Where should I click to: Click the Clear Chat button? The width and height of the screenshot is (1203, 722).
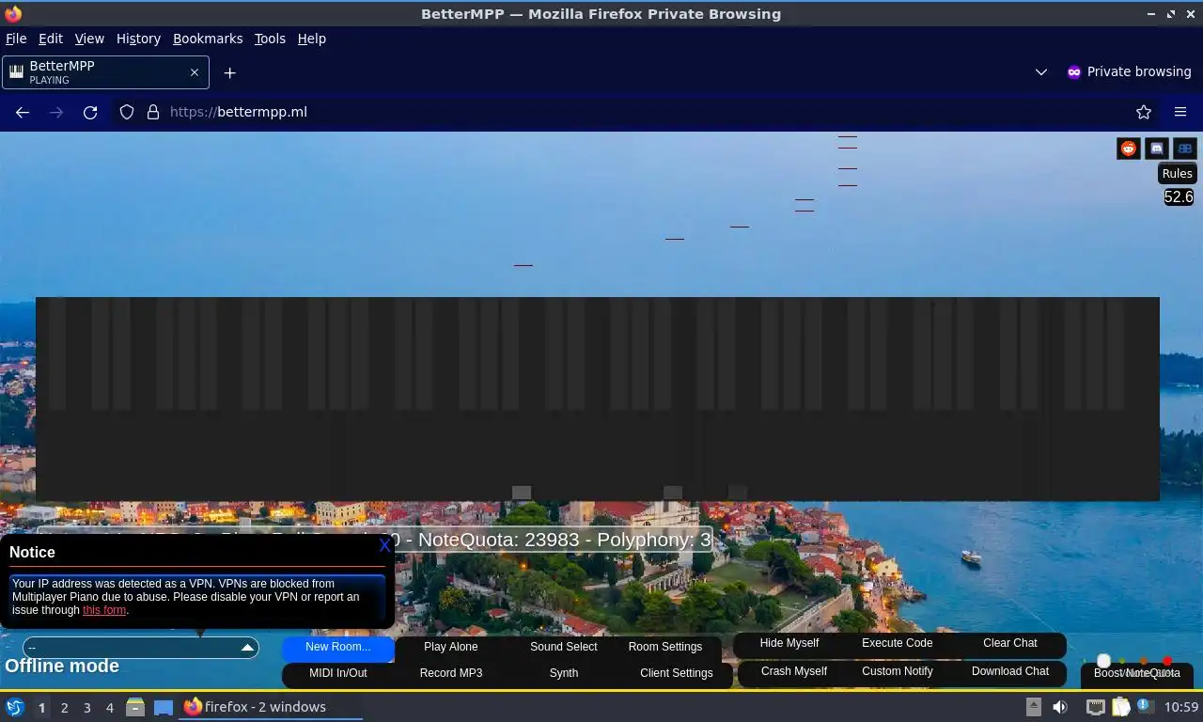(x=1010, y=643)
